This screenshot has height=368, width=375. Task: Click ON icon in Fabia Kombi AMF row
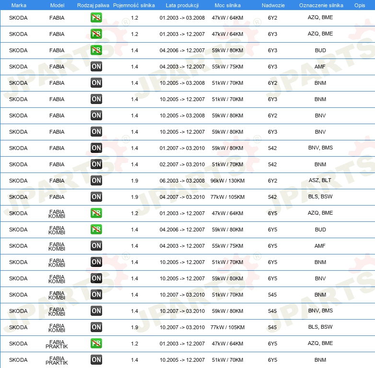pos(96,246)
